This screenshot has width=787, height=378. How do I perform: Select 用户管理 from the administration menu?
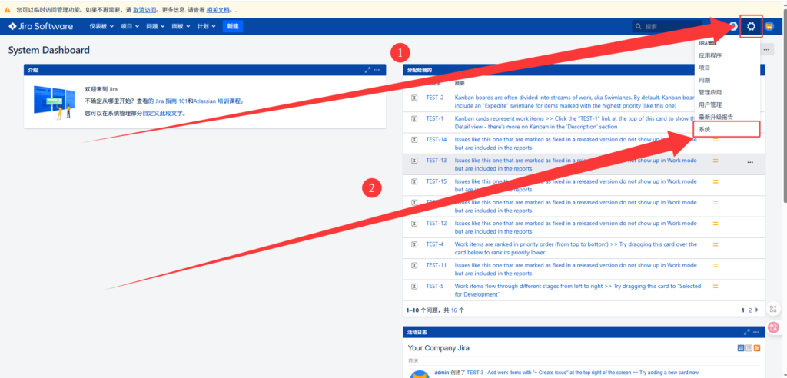point(709,104)
